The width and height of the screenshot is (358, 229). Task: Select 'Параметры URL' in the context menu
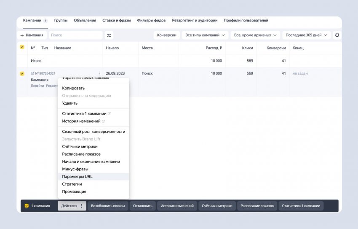[77, 177]
